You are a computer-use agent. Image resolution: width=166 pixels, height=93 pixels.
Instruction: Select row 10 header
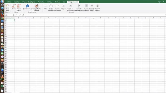[x=6, y=37]
